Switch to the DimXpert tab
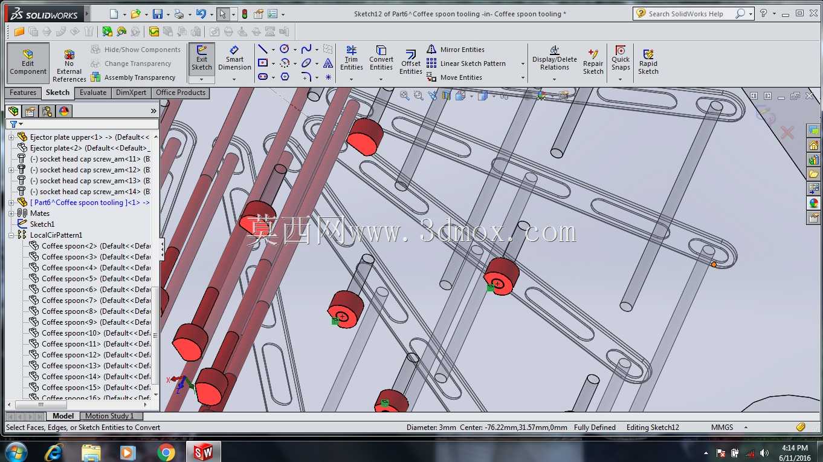 pyautogui.click(x=131, y=93)
